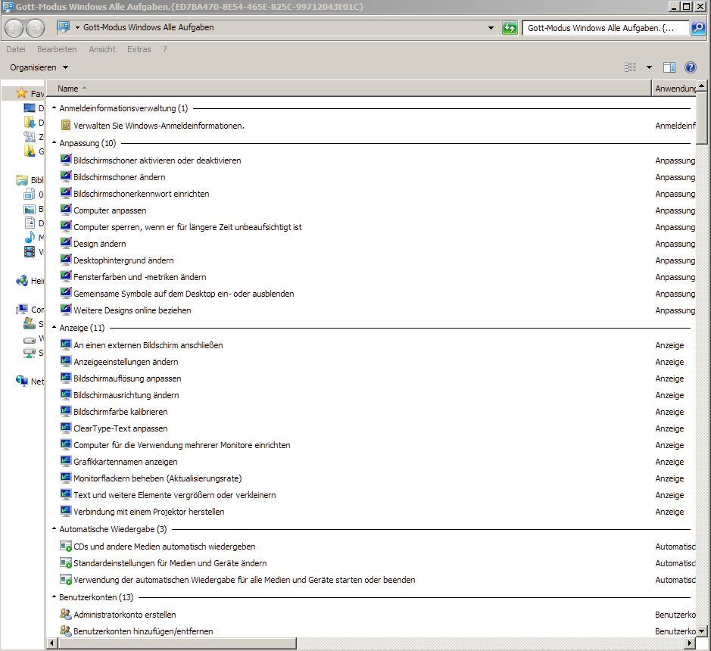711x651 pixels.
Task: Click icon next to Verwalten Sie Windows-Anmeldeinformationen
Action: coord(66,125)
